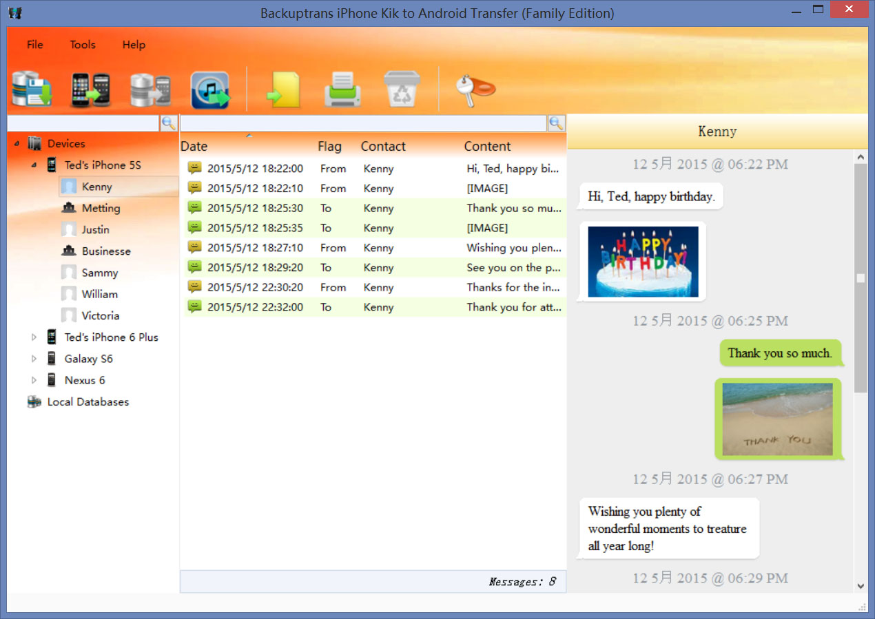Click the 'Messages: 8' status text
875x619 pixels.
[522, 582]
